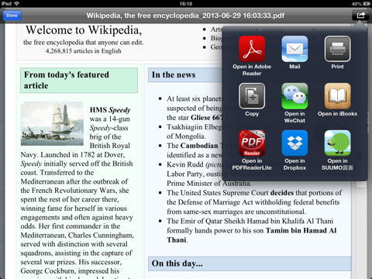Tap the 'Welcome to Wikipedia,' heading
The height and width of the screenshot is (279, 372).
pyautogui.click(x=84, y=30)
